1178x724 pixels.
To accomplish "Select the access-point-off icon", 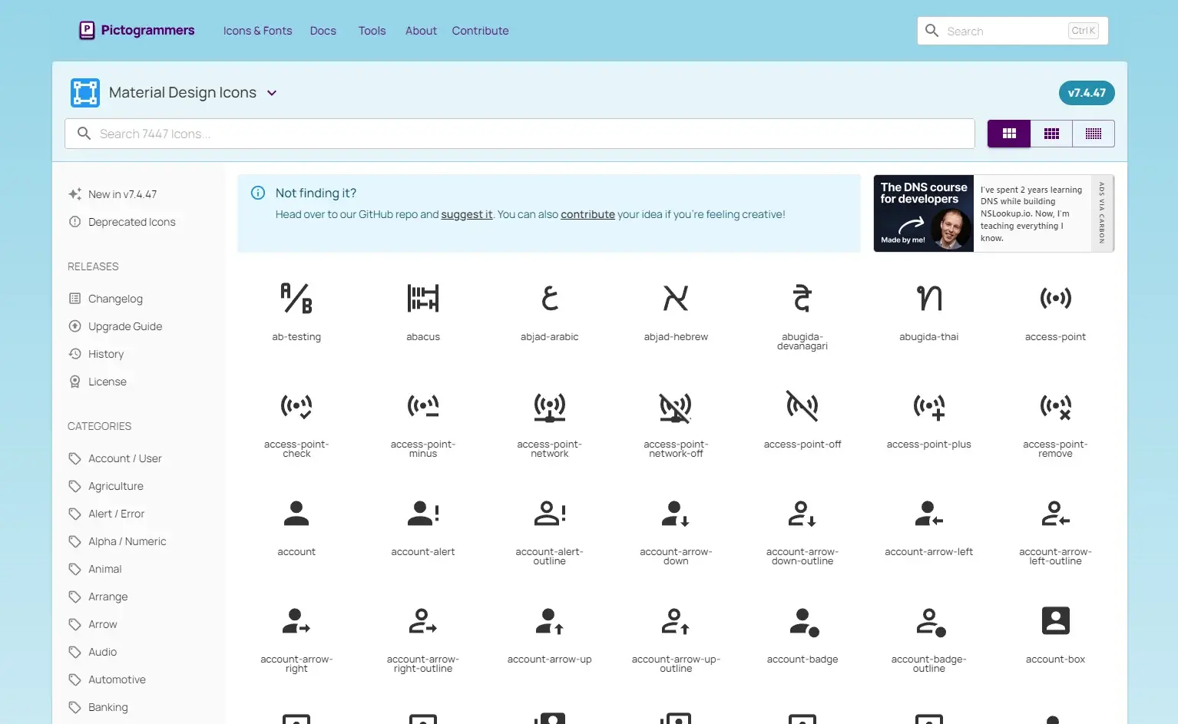I will pos(802,405).
